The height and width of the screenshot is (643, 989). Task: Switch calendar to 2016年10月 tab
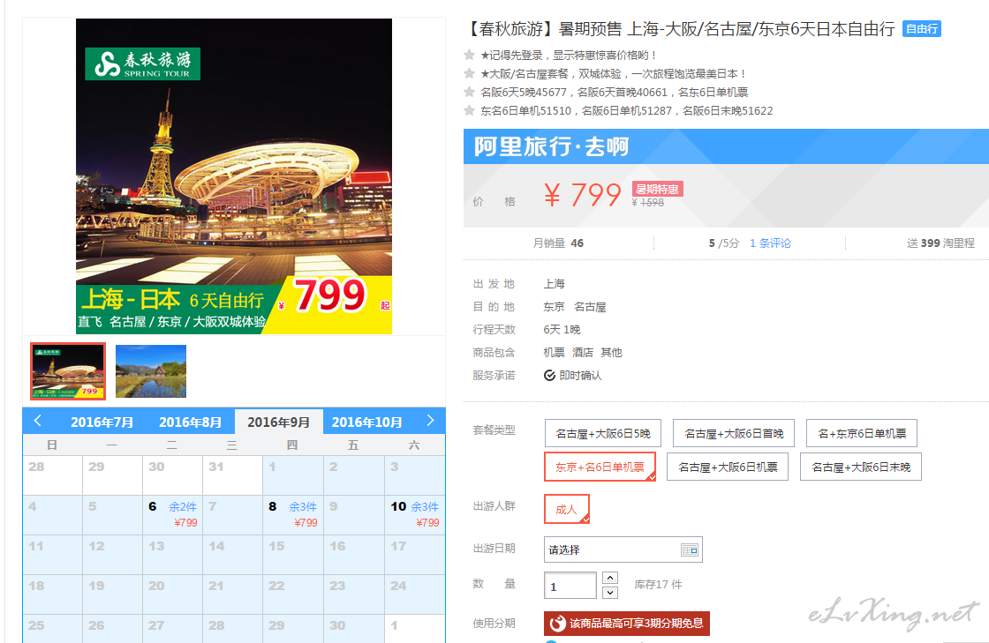(x=366, y=422)
